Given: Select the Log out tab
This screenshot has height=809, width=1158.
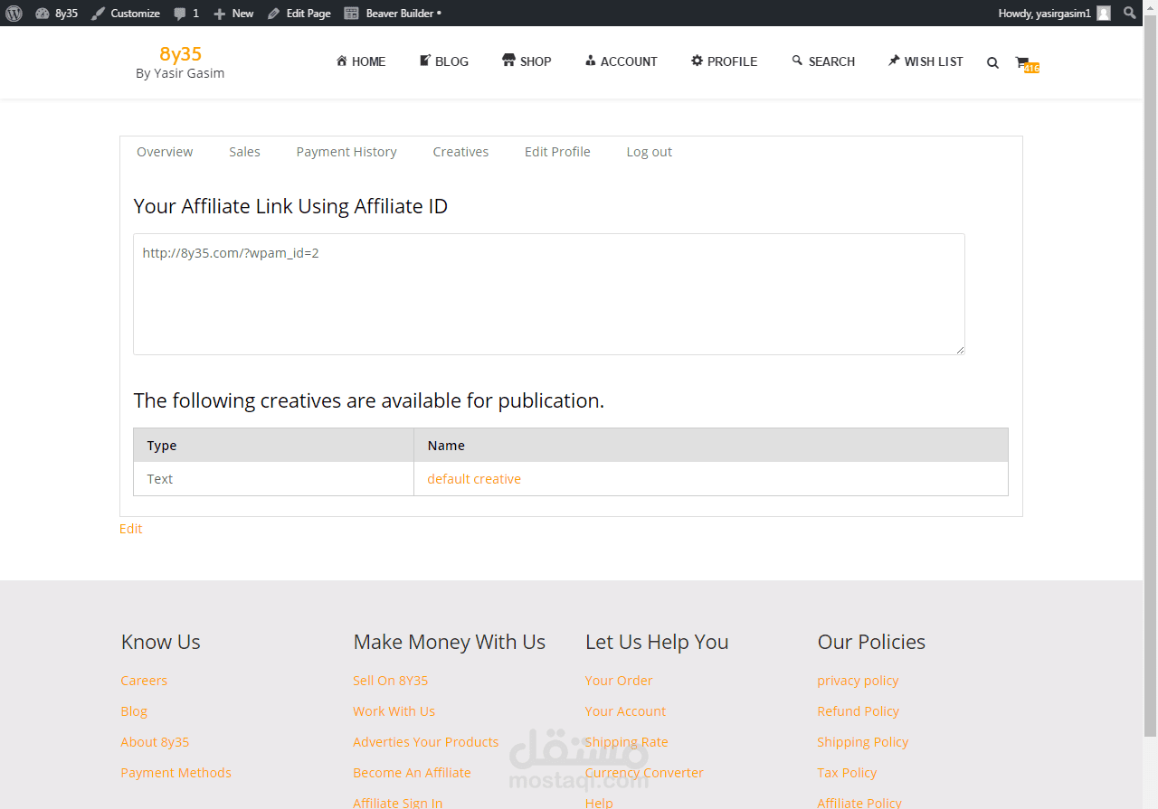Looking at the screenshot, I should (649, 152).
